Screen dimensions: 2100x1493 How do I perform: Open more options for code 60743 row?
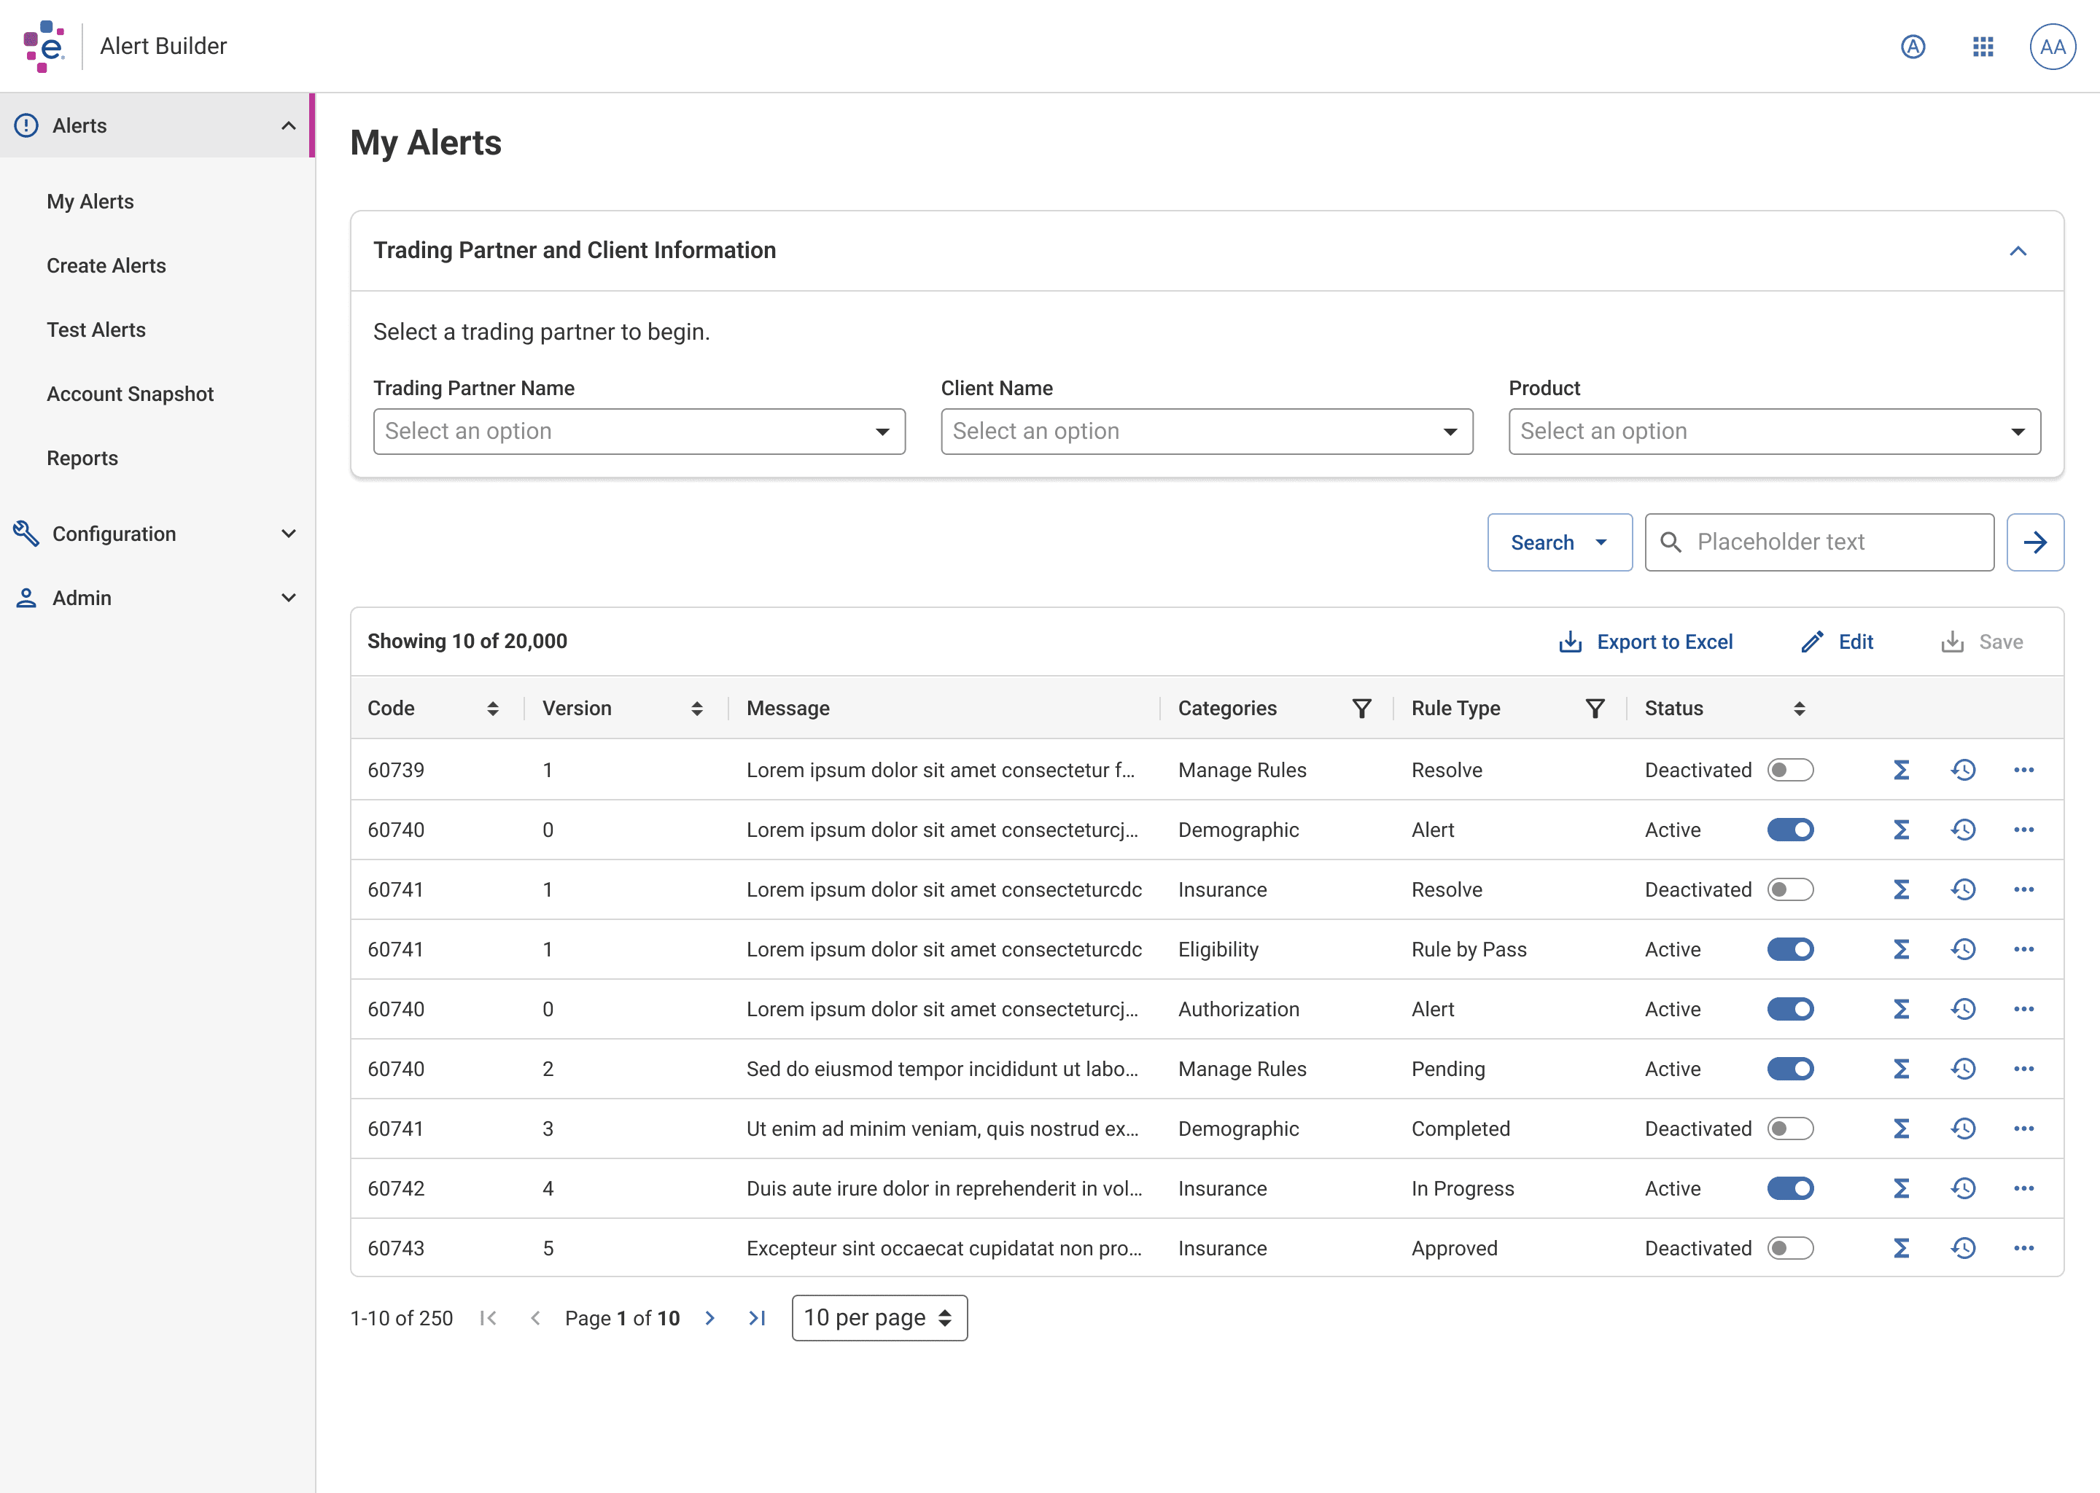point(2023,1247)
